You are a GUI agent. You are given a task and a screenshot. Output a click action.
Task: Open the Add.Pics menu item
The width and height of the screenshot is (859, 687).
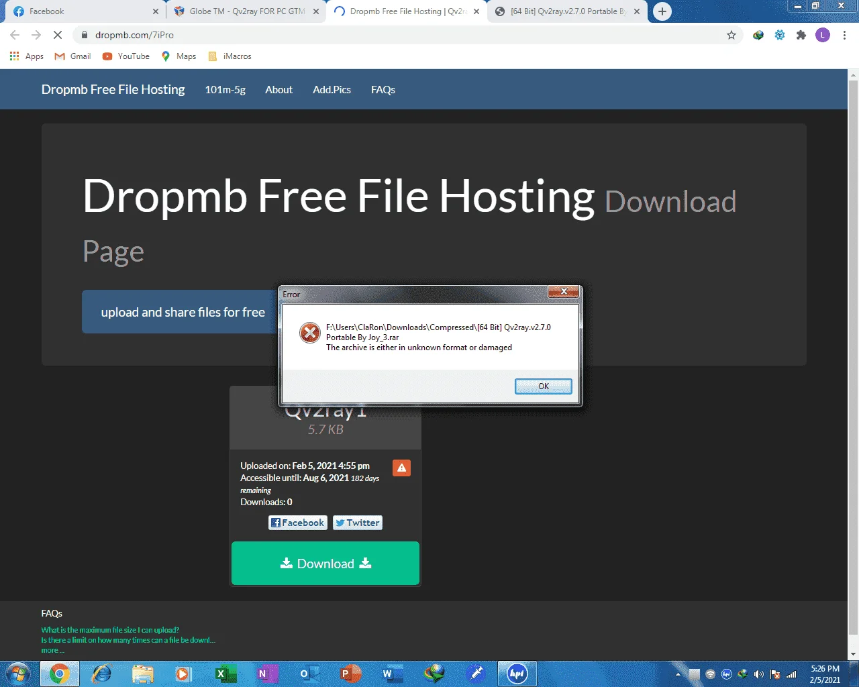click(332, 89)
